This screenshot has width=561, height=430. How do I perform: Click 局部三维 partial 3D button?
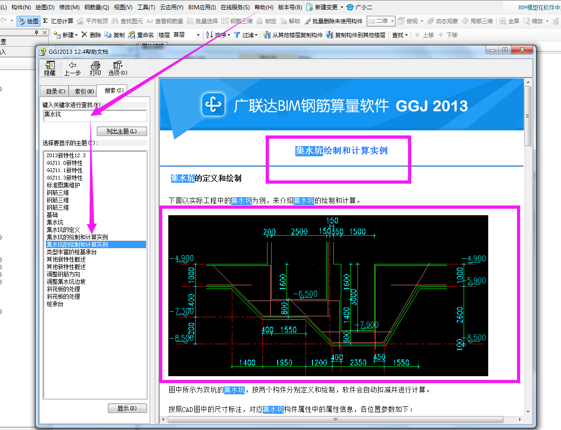tap(477, 21)
